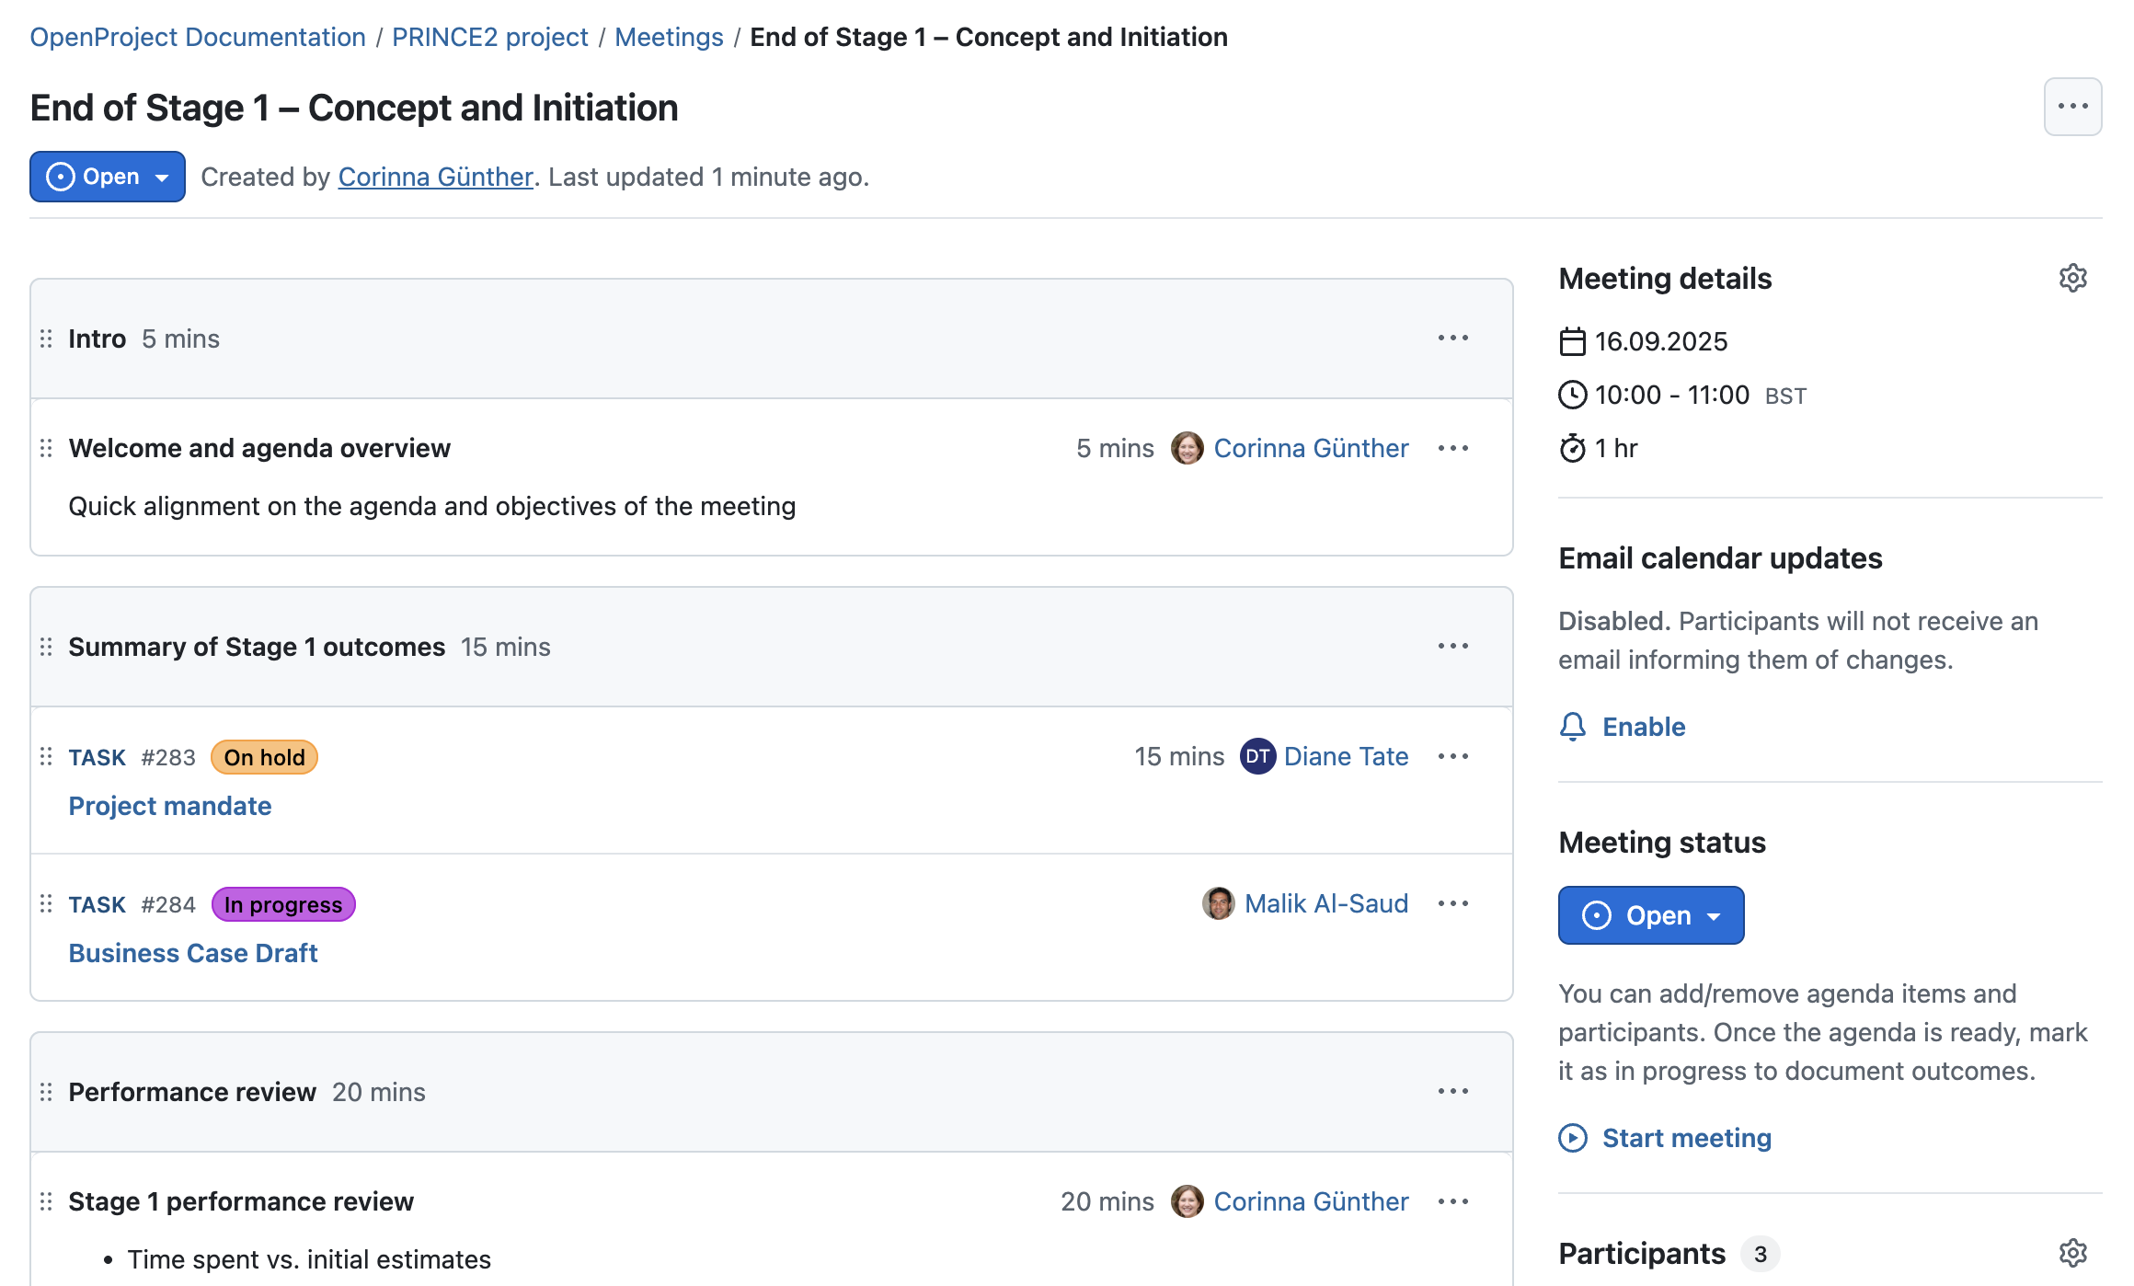Open the menu for the Business Case Draft item
The height and width of the screenshot is (1286, 2134).
coord(1451,903)
